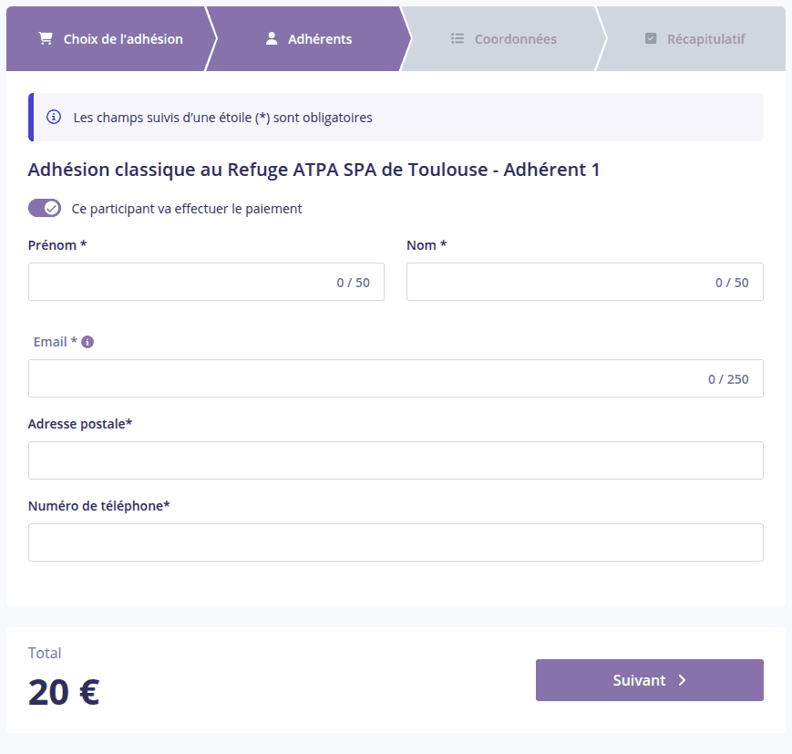Click the info icon in the mandatory fields banner
Viewport: 792px width, 754px height.
coord(53,117)
